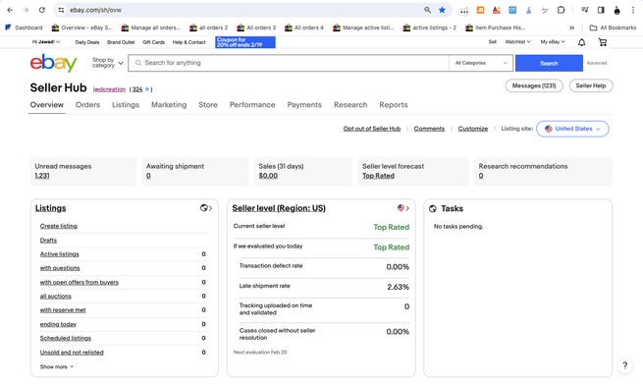Reload the page with the refresh icon
Screen dimensions: 643x384
[42, 10]
